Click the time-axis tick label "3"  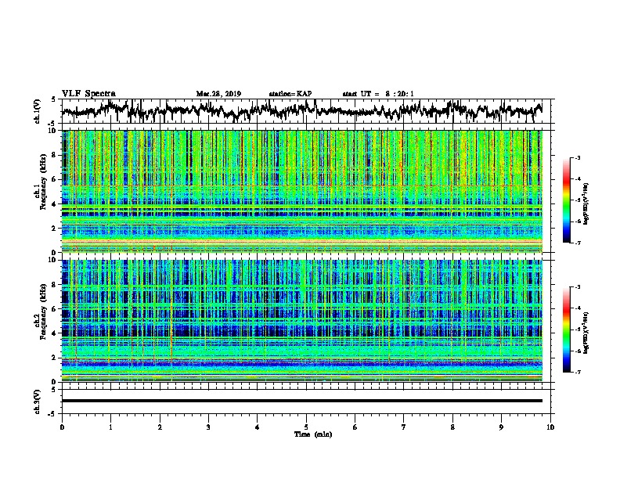click(x=208, y=427)
